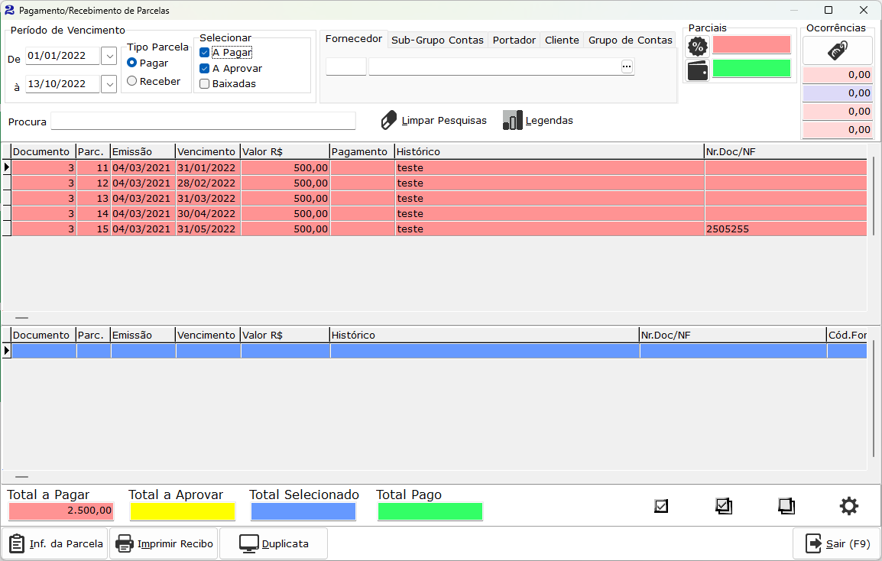Click the eraser icon for Limpar Pesquisas
This screenshot has width=882, height=561.
[x=389, y=121]
